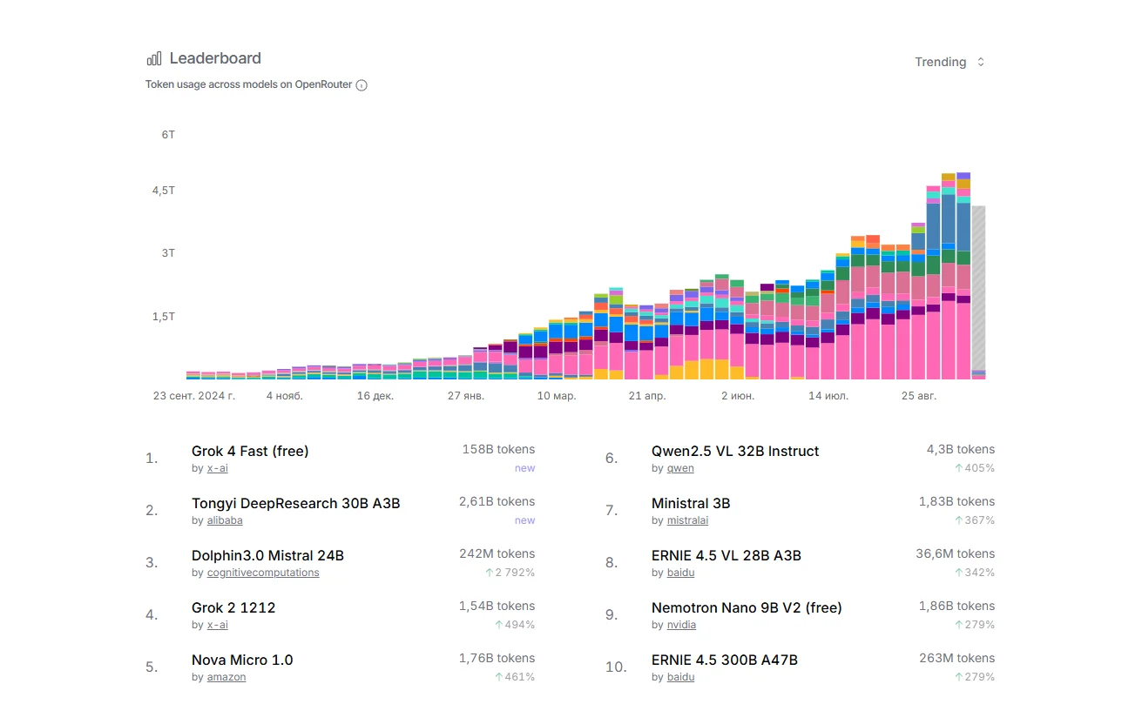Click the Leaderboard bar chart icon
This screenshot has width=1122, height=704.
pos(154,58)
